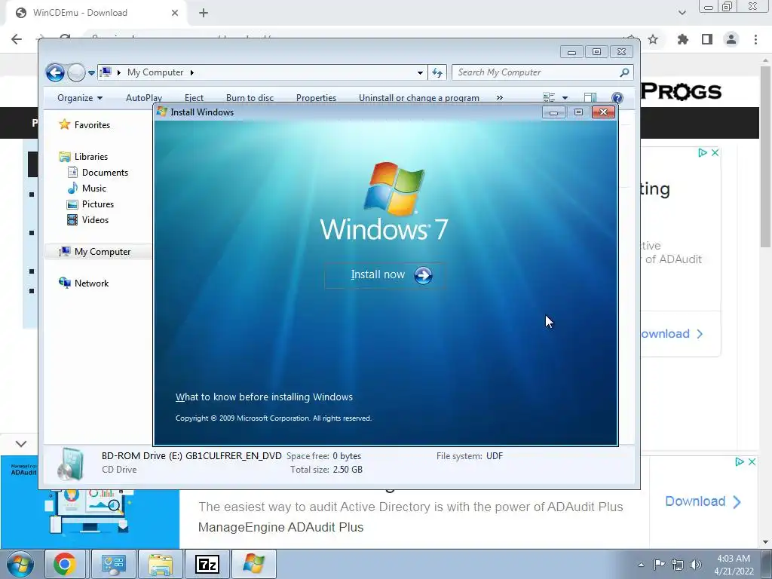Open Explorer help question mark icon

617,97
